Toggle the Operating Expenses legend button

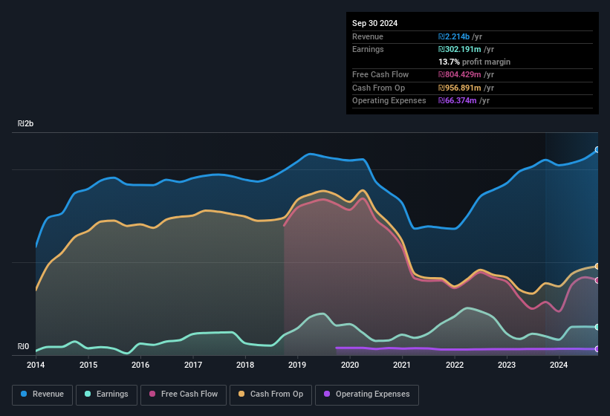[x=367, y=395]
